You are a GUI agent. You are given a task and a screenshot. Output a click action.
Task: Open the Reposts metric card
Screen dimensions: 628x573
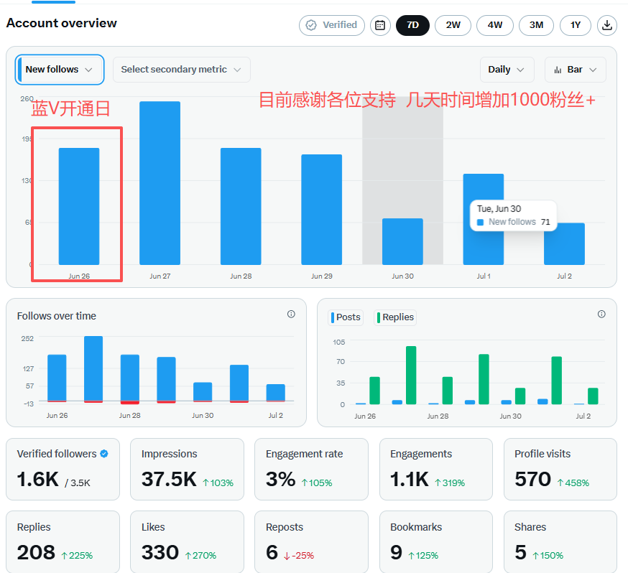[x=311, y=542]
